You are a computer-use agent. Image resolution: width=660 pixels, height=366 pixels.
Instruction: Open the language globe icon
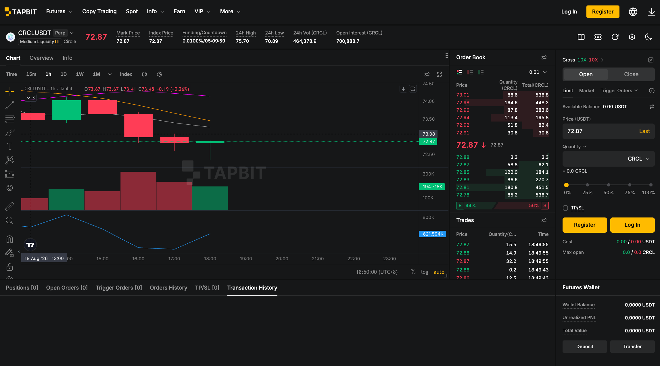633,12
